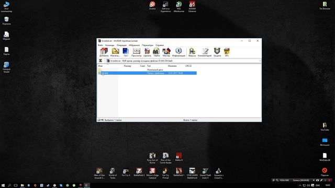This screenshot has width=335, height=188.
Task: Click the Far Cry 4 shortcut
Action: pyautogui.click(x=126, y=172)
